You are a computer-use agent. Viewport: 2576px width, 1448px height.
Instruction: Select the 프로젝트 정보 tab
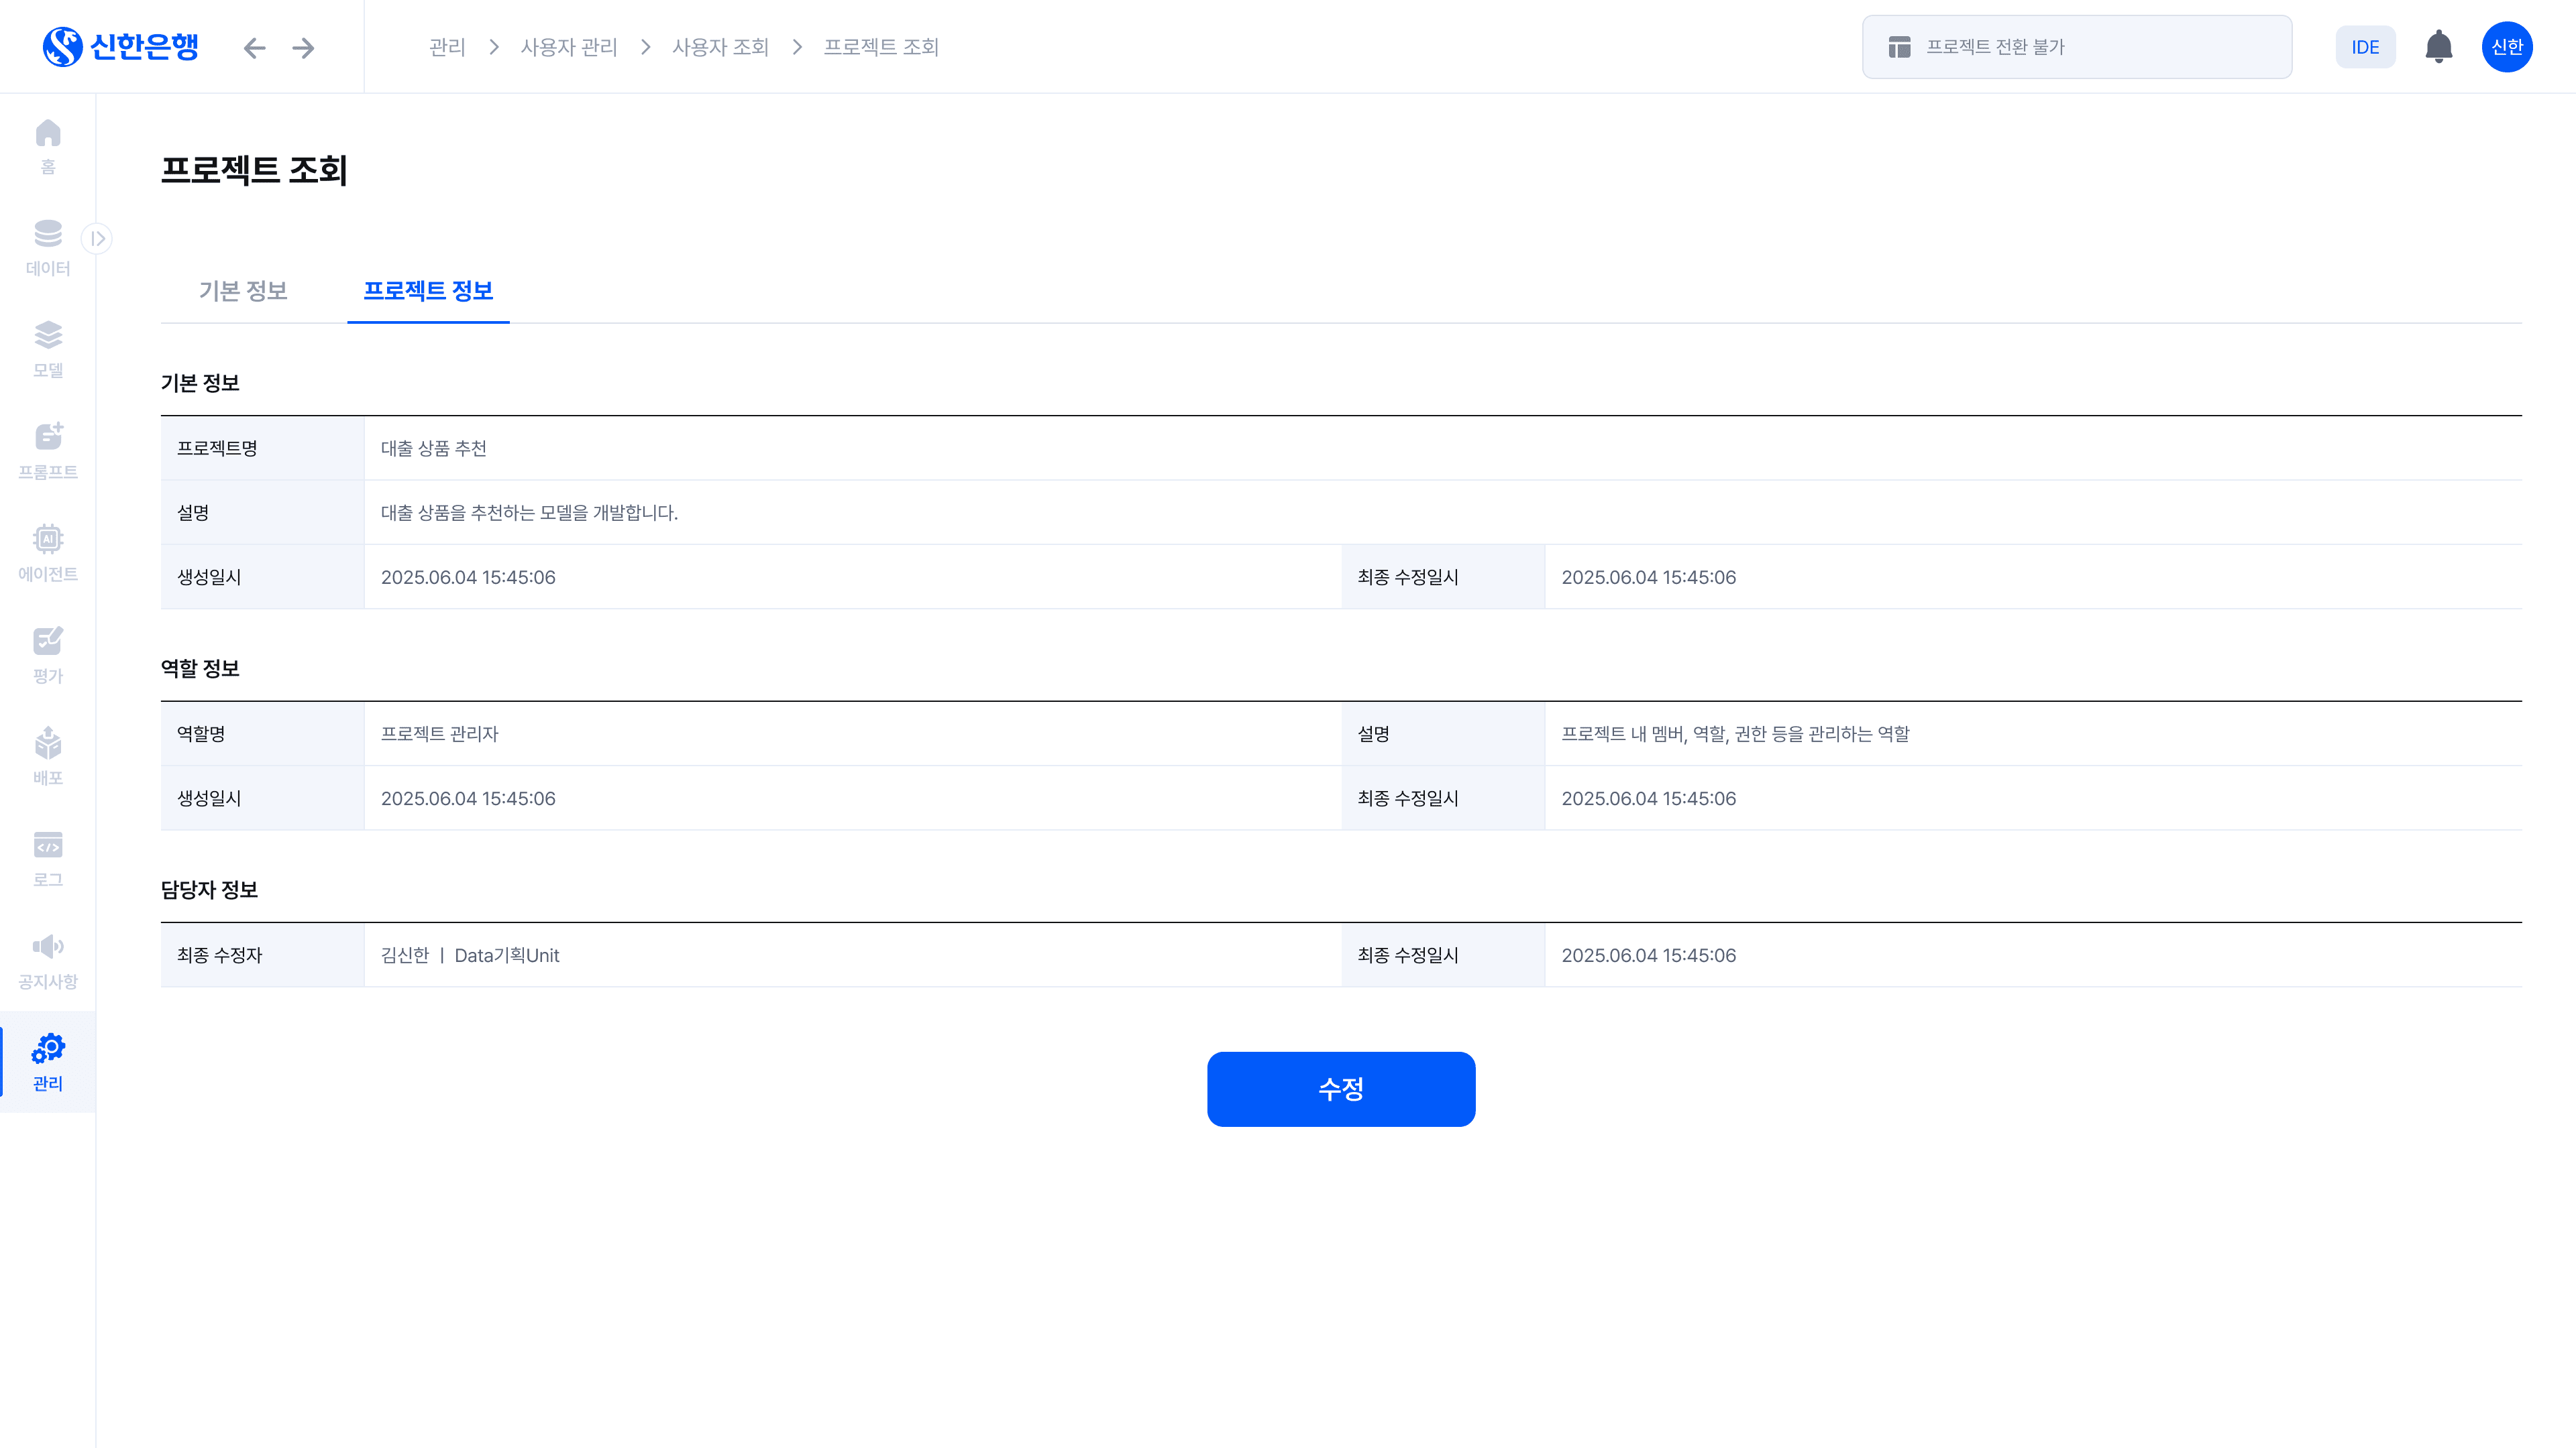428,291
